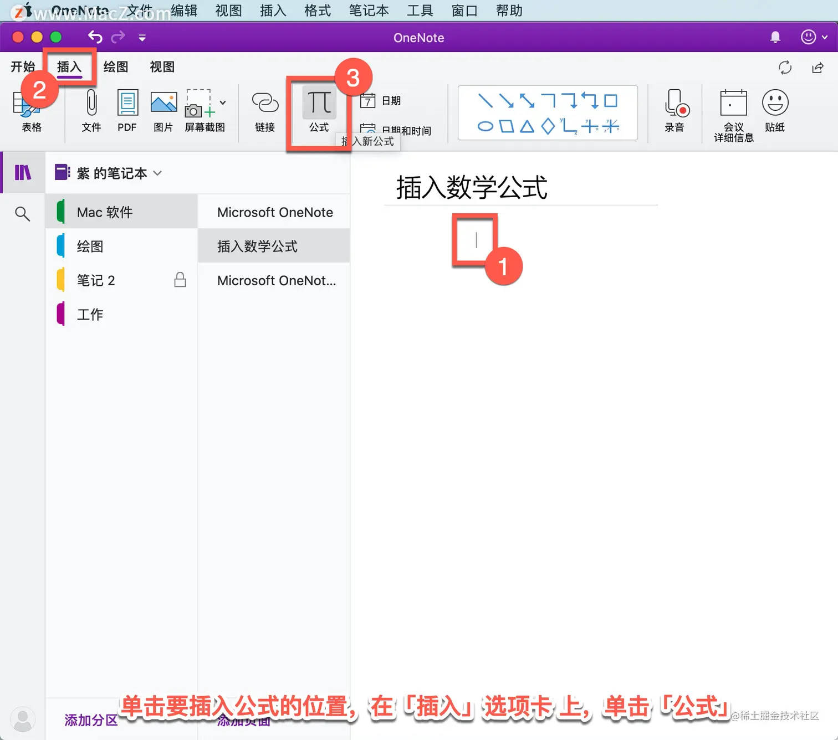Select the triangle shape
This screenshot has width=838, height=740.
coord(527,126)
